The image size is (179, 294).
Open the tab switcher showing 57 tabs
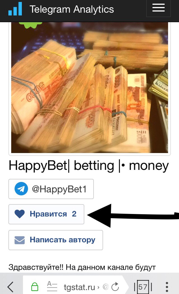pyautogui.click(x=143, y=287)
